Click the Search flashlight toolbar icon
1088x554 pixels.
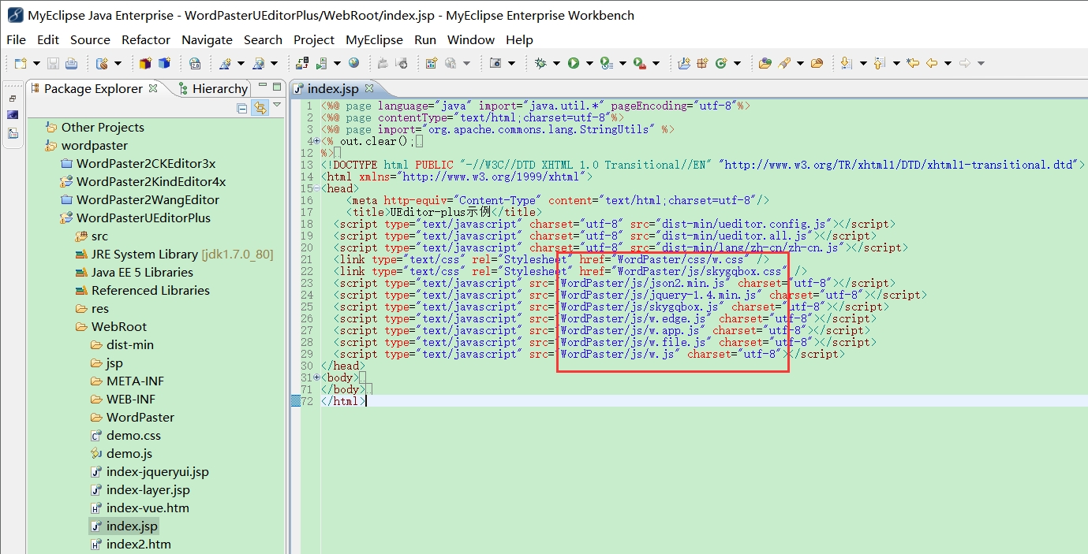[784, 63]
